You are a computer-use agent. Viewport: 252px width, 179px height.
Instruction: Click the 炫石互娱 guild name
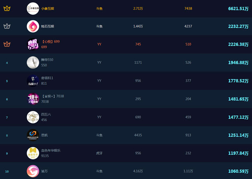(x=48, y=26)
